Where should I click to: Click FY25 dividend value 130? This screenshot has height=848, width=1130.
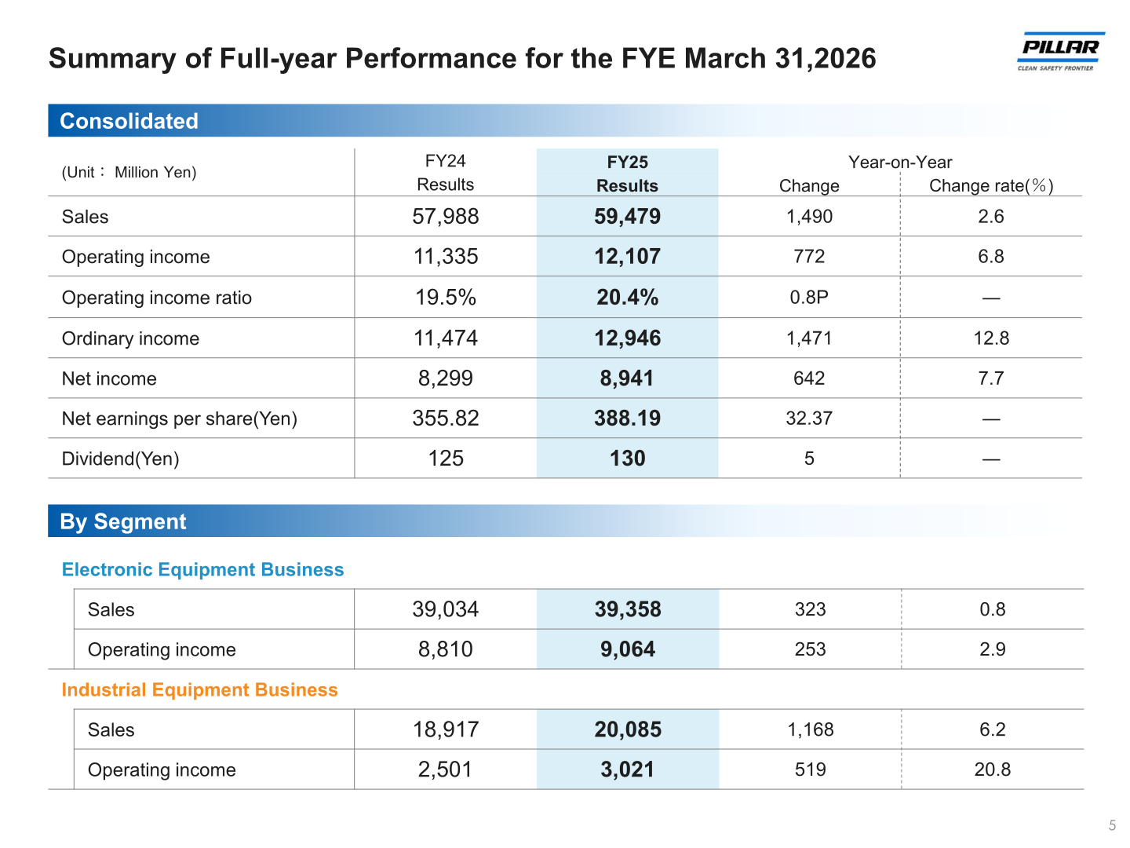(628, 459)
